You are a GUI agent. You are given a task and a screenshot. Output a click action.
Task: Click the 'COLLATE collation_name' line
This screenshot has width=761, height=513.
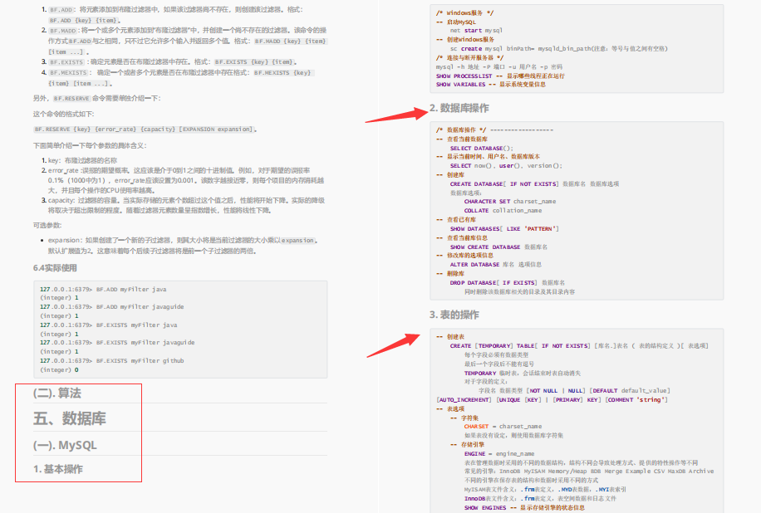click(x=503, y=211)
